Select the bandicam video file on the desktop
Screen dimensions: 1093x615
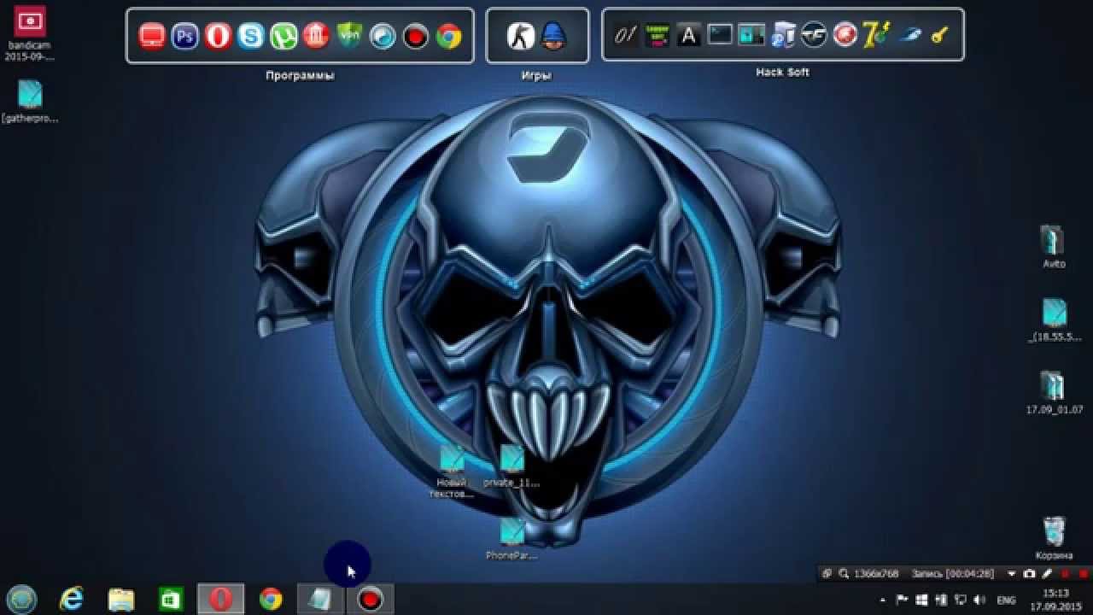pos(30,32)
